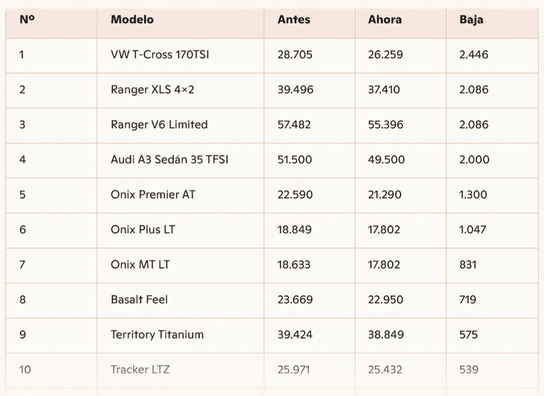This screenshot has width=544, height=396.
Task: Select the VW T-Cross 170TSI cell
Action: [160, 55]
